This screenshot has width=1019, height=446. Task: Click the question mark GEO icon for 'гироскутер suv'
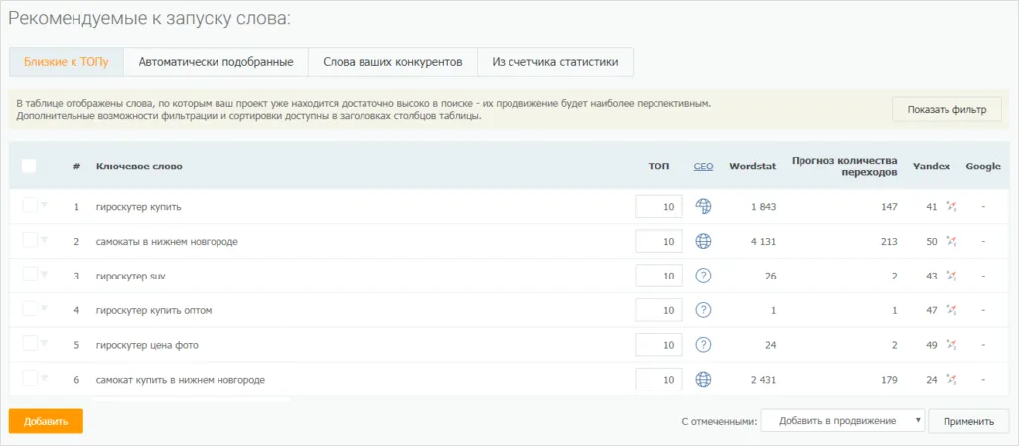pyautogui.click(x=703, y=276)
